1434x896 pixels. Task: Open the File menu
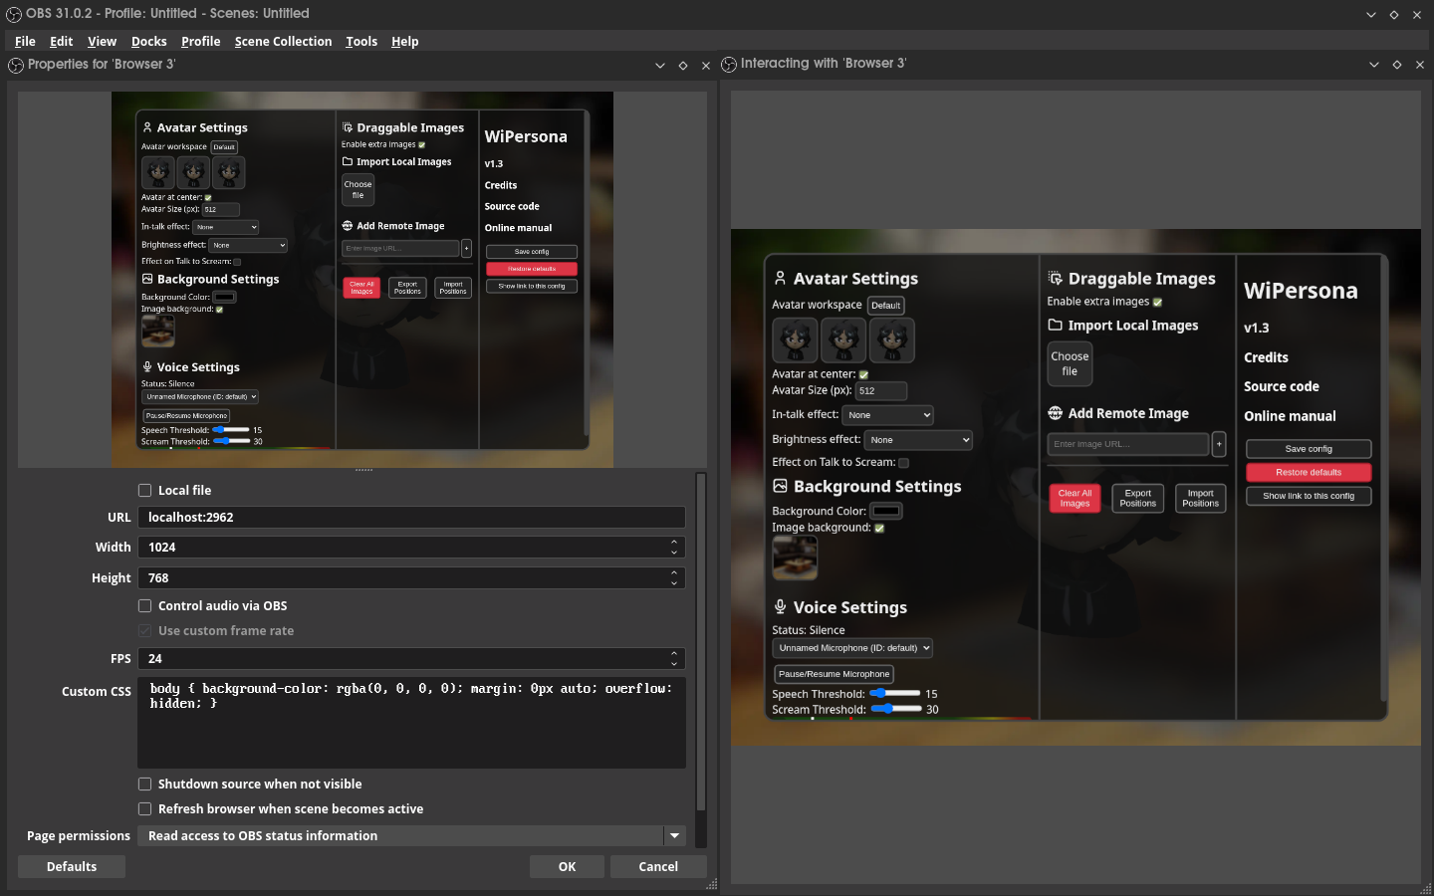(x=26, y=42)
